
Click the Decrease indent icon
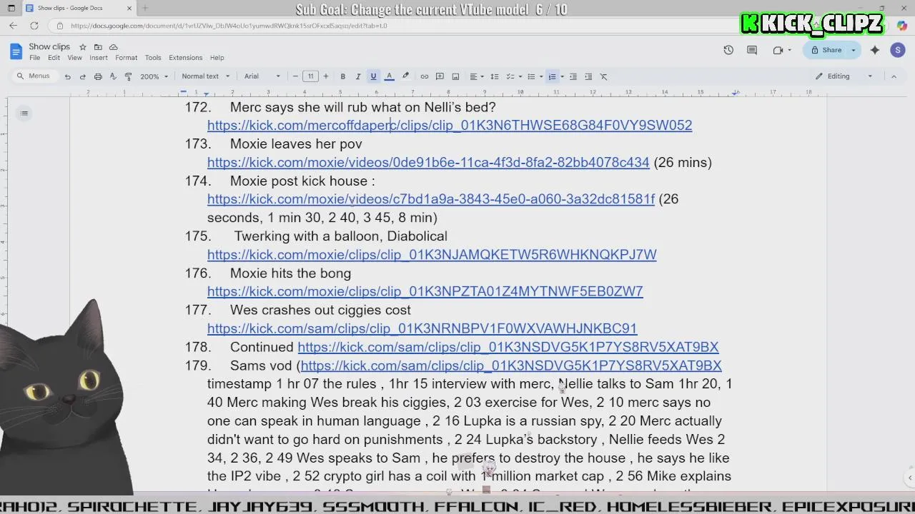click(x=573, y=76)
